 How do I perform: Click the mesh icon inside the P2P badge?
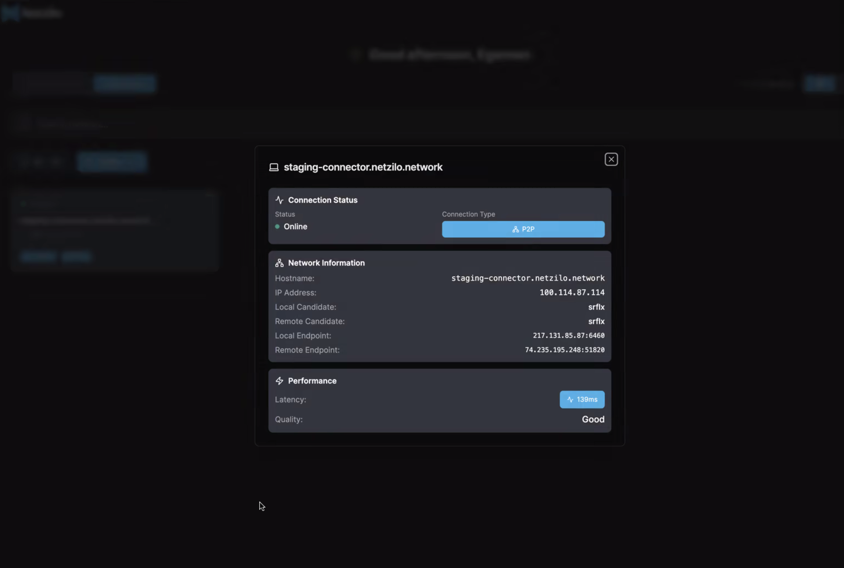(516, 229)
